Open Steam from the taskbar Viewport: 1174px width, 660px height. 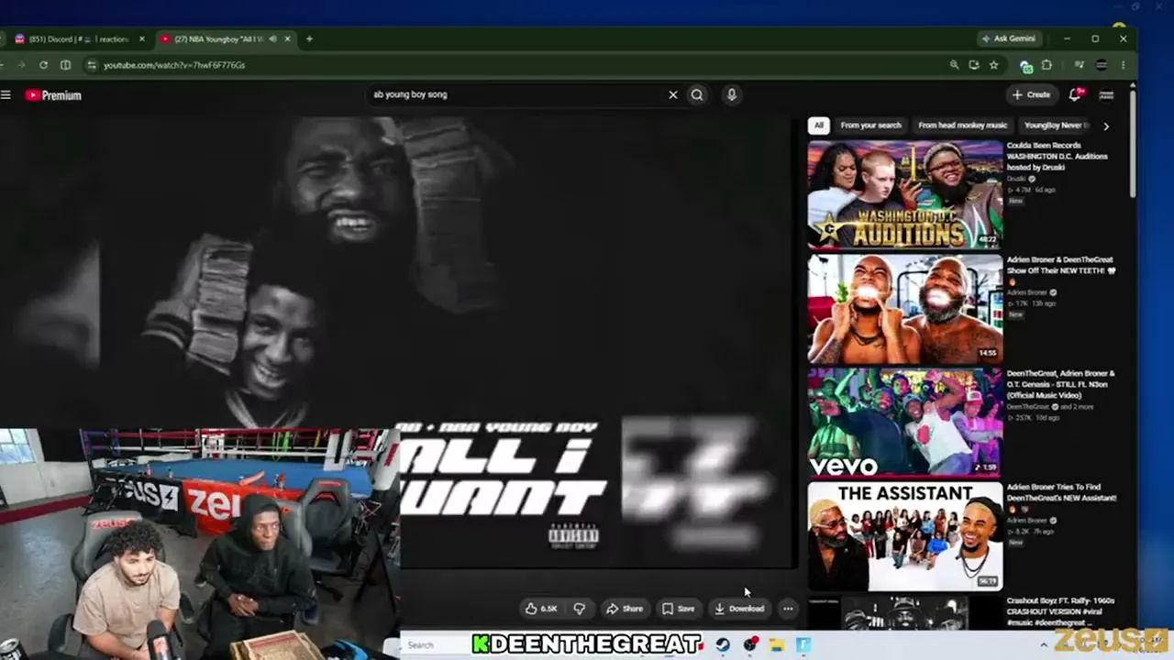(723, 644)
